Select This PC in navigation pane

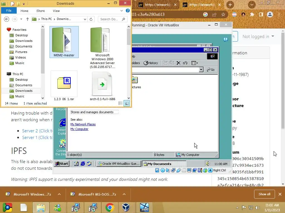(x=18, y=74)
